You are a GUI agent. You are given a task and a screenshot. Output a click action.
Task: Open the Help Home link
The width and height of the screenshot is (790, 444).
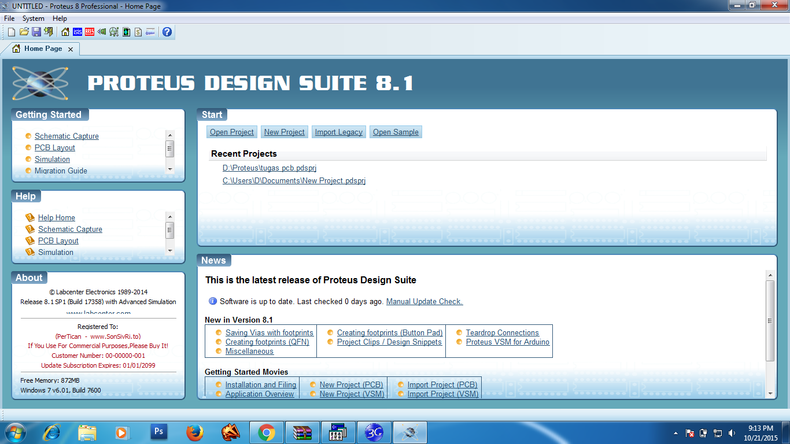pos(57,217)
